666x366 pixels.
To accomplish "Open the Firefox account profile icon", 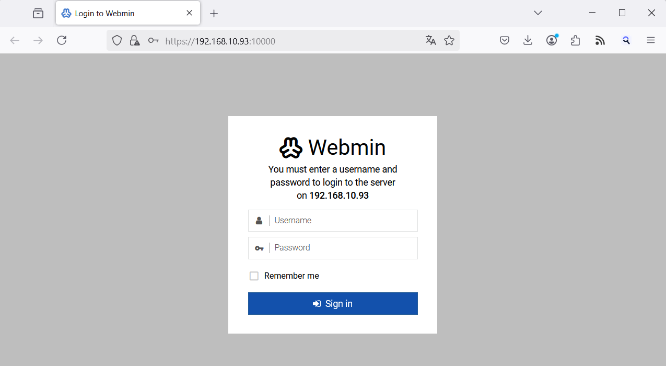I will tap(552, 40).
